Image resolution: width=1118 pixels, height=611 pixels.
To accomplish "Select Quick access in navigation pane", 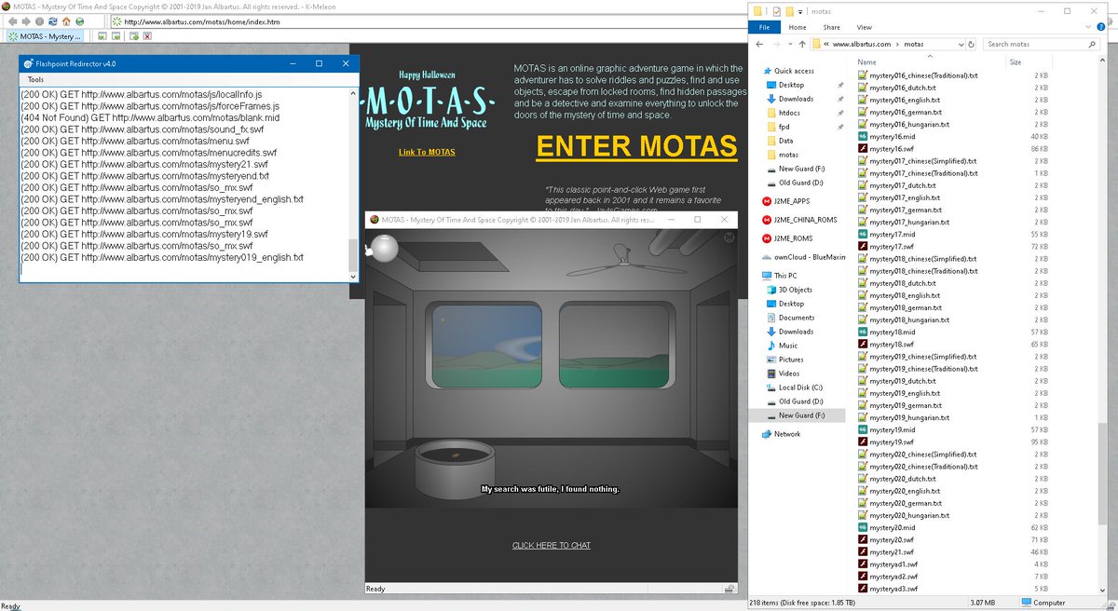I will pyautogui.click(x=796, y=71).
